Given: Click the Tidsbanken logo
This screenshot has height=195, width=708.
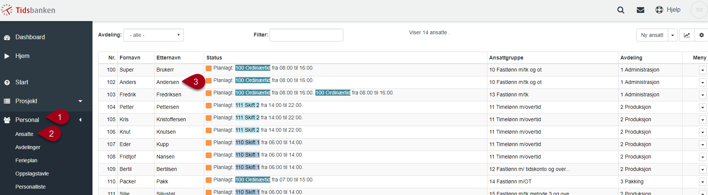Looking at the screenshot, I should pyautogui.click(x=28, y=10).
